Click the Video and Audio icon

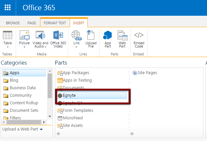[40, 35]
